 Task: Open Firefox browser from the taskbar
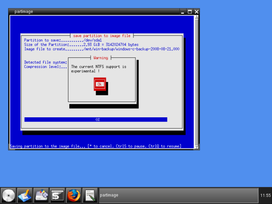coord(74,195)
